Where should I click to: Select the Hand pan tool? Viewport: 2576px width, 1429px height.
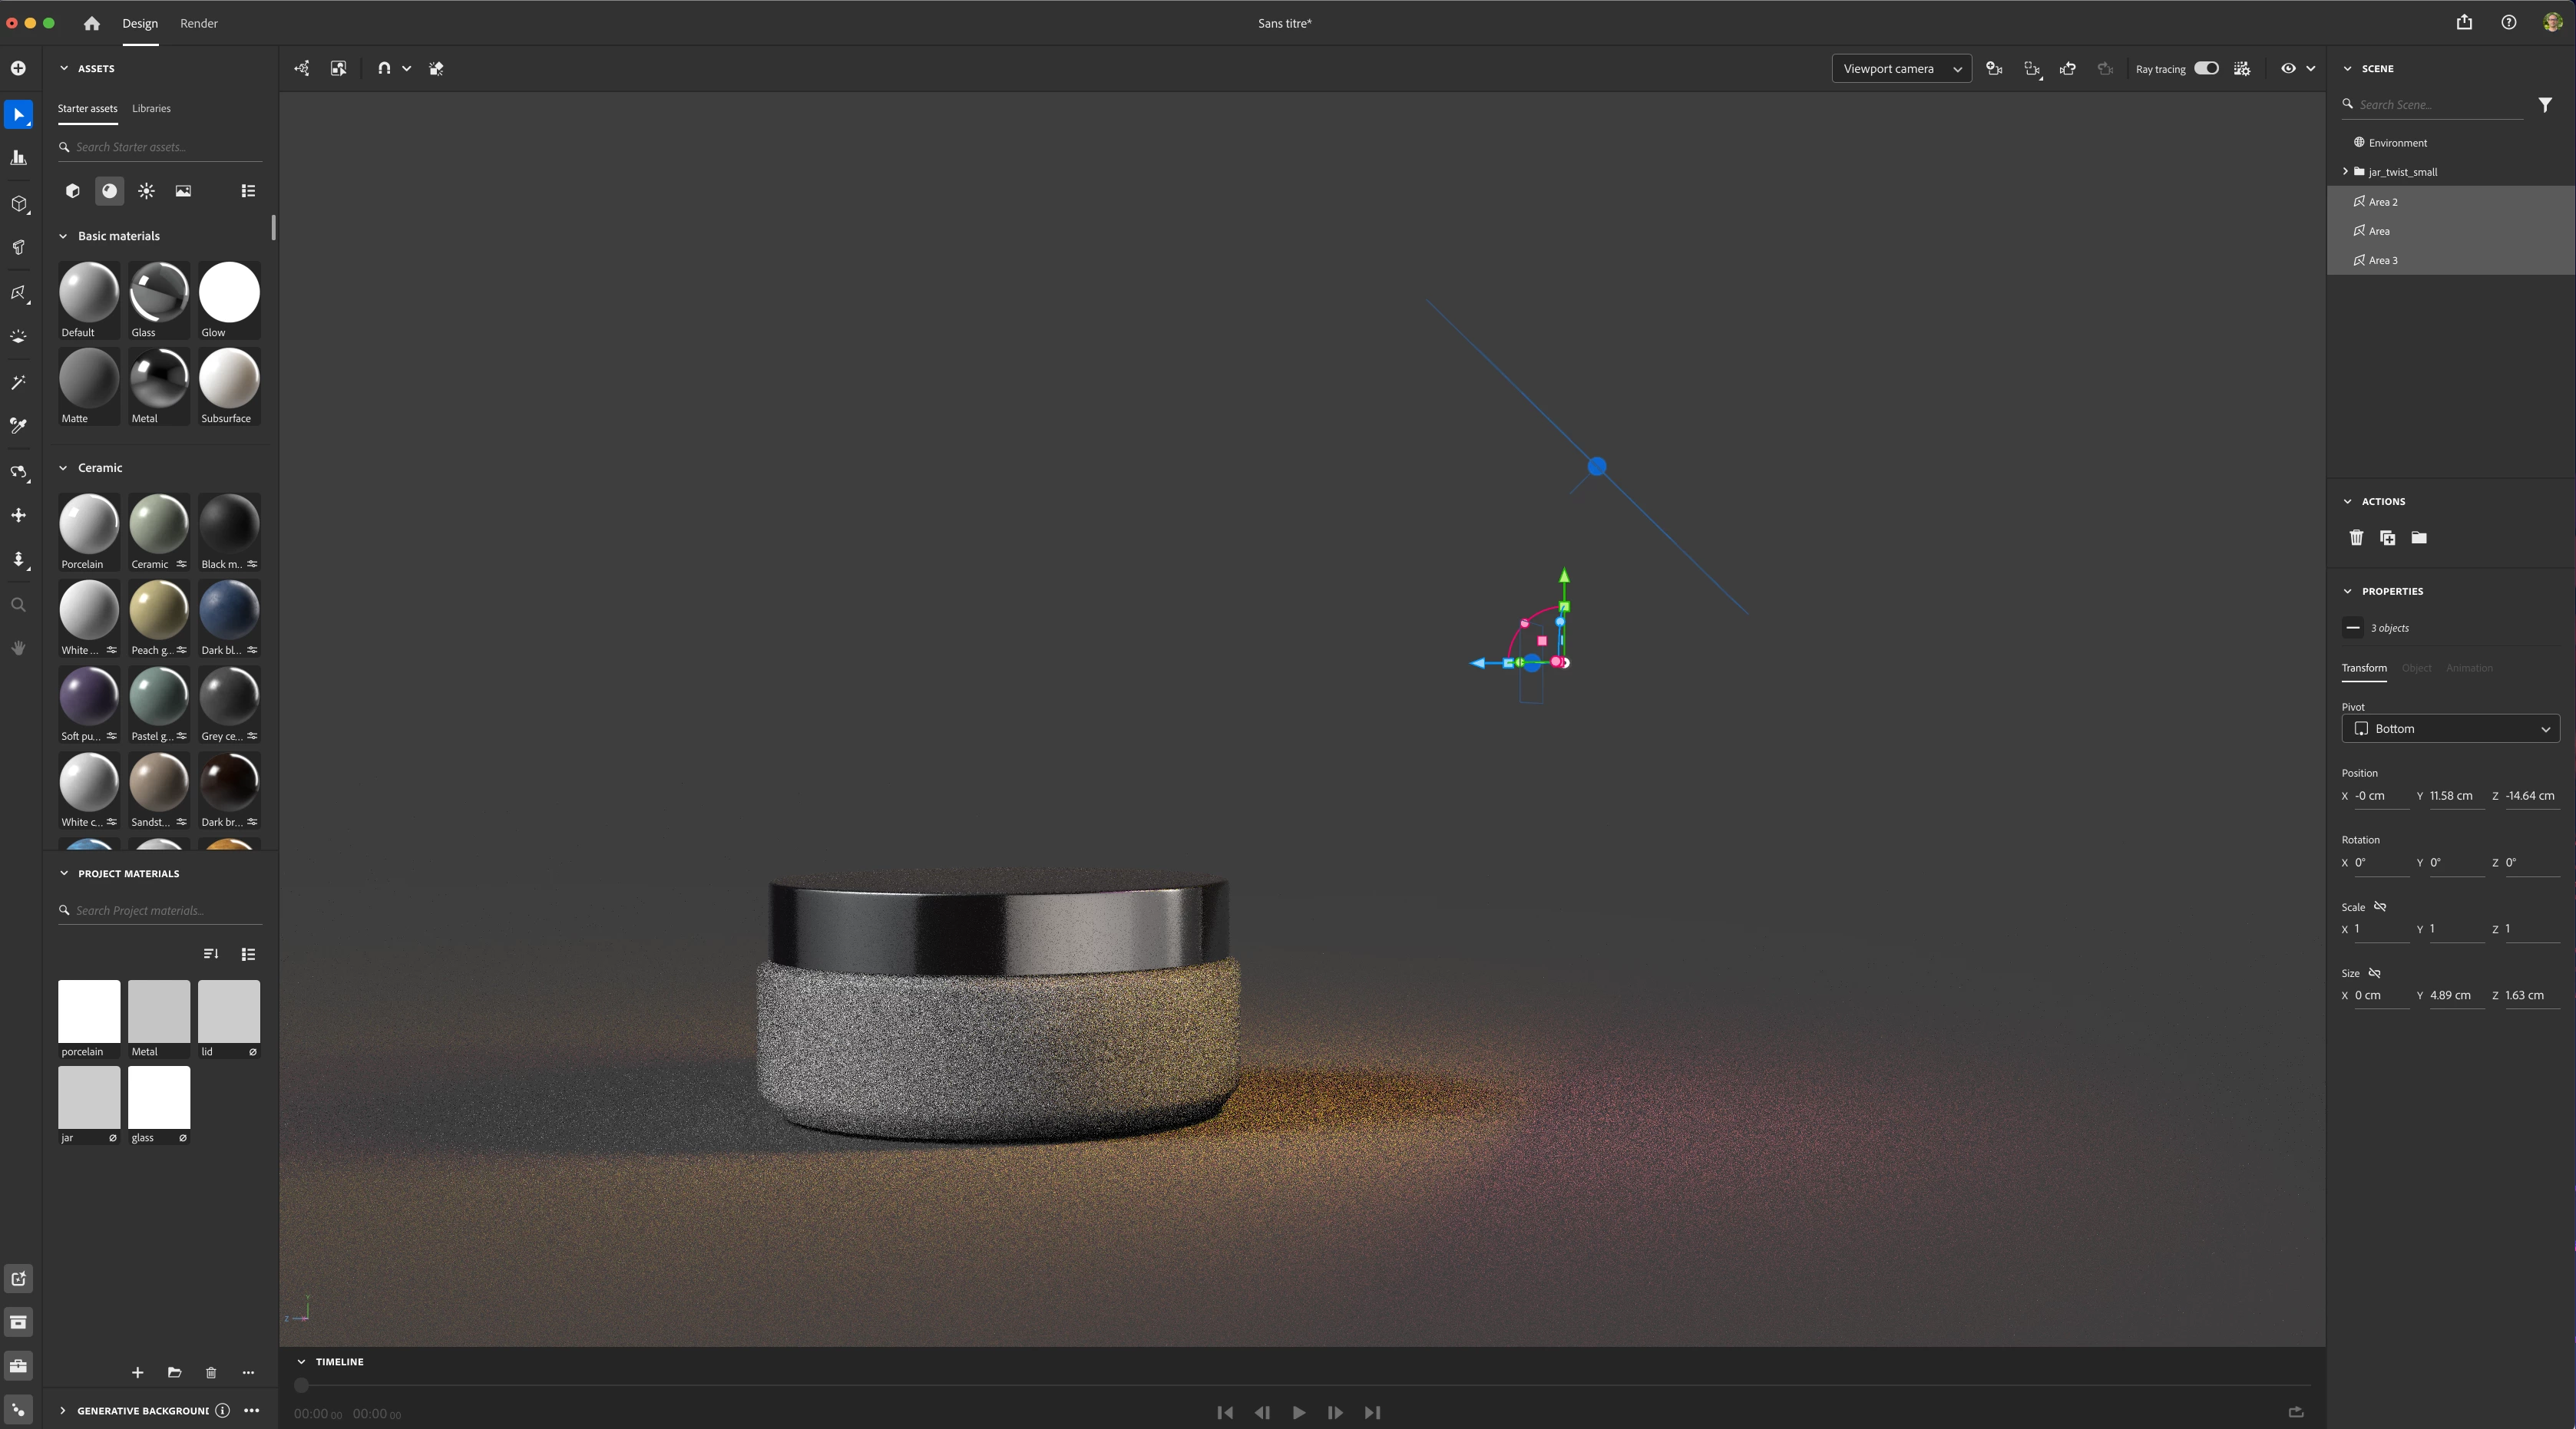click(18, 648)
